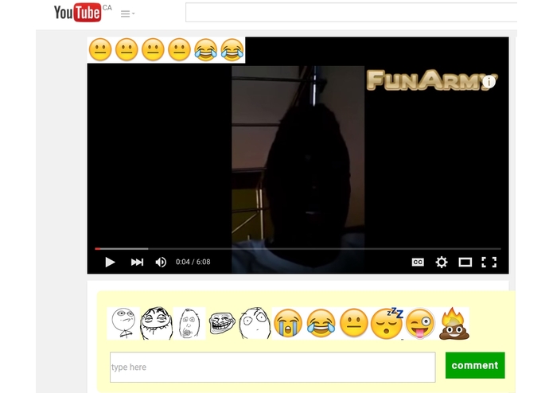This screenshot has height=393, width=553.
Task: Open the YouTube home logo
Action: tap(78, 13)
